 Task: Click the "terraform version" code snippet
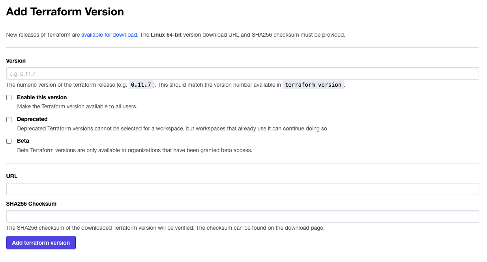(313, 85)
